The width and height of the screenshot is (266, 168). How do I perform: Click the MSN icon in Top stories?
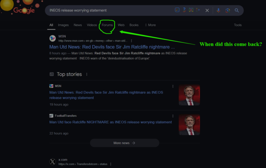coord(51,86)
